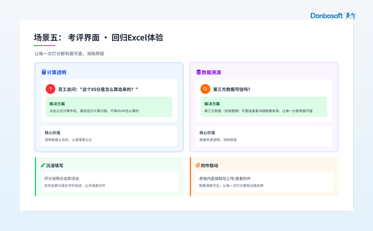Click text 数据来源透明，消除质疑
Viewport: 373px width, 231px height.
point(218,140)
